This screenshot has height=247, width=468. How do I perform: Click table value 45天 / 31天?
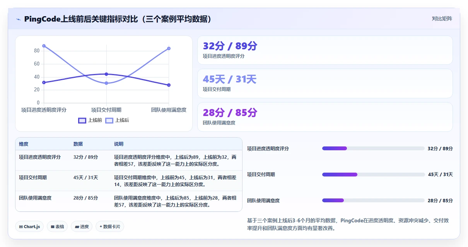click(x=85, y=178)
